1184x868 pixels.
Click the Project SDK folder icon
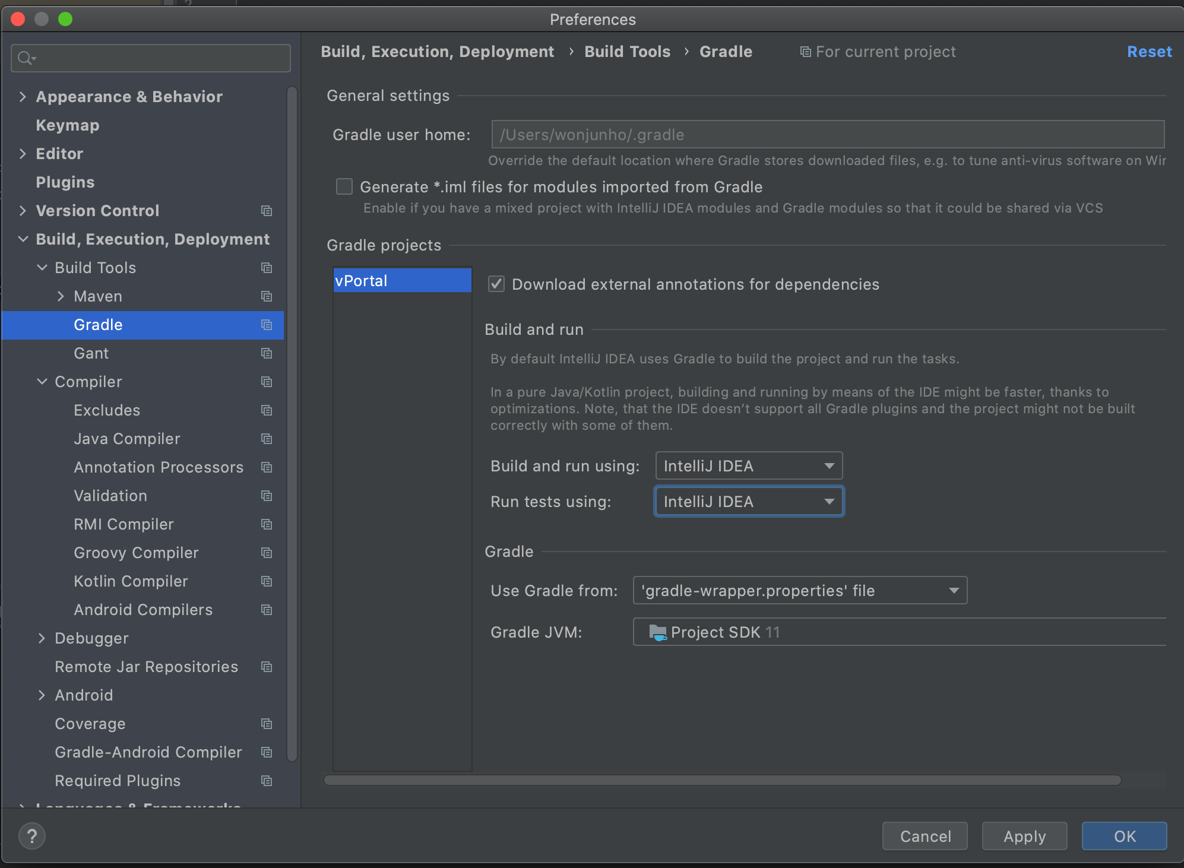coord(657,632)
